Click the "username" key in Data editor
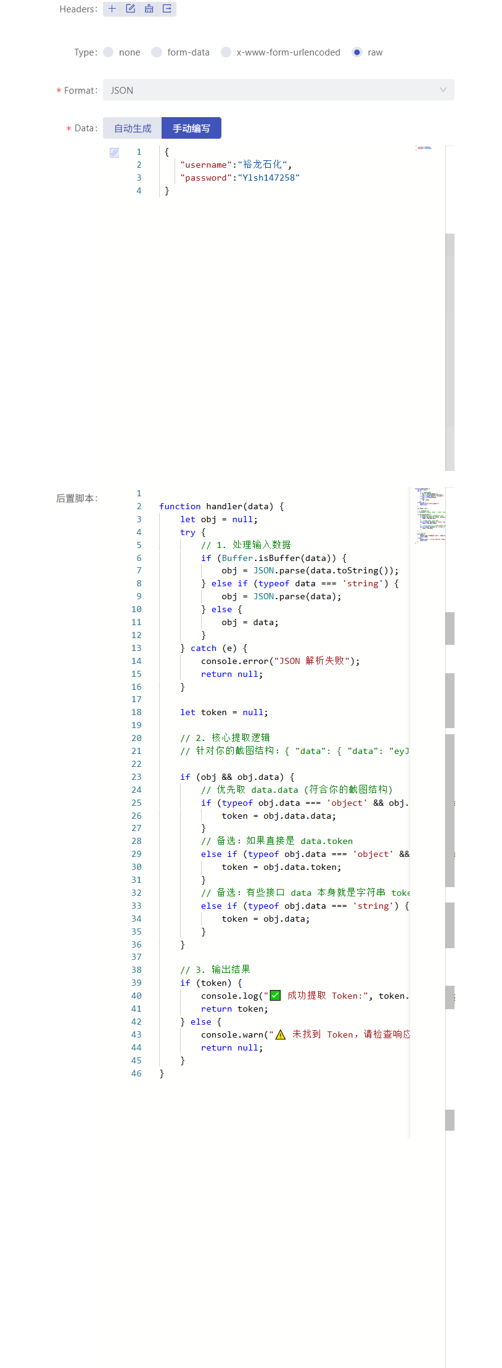Screen dimensions: 502x1368 [206, 165]
